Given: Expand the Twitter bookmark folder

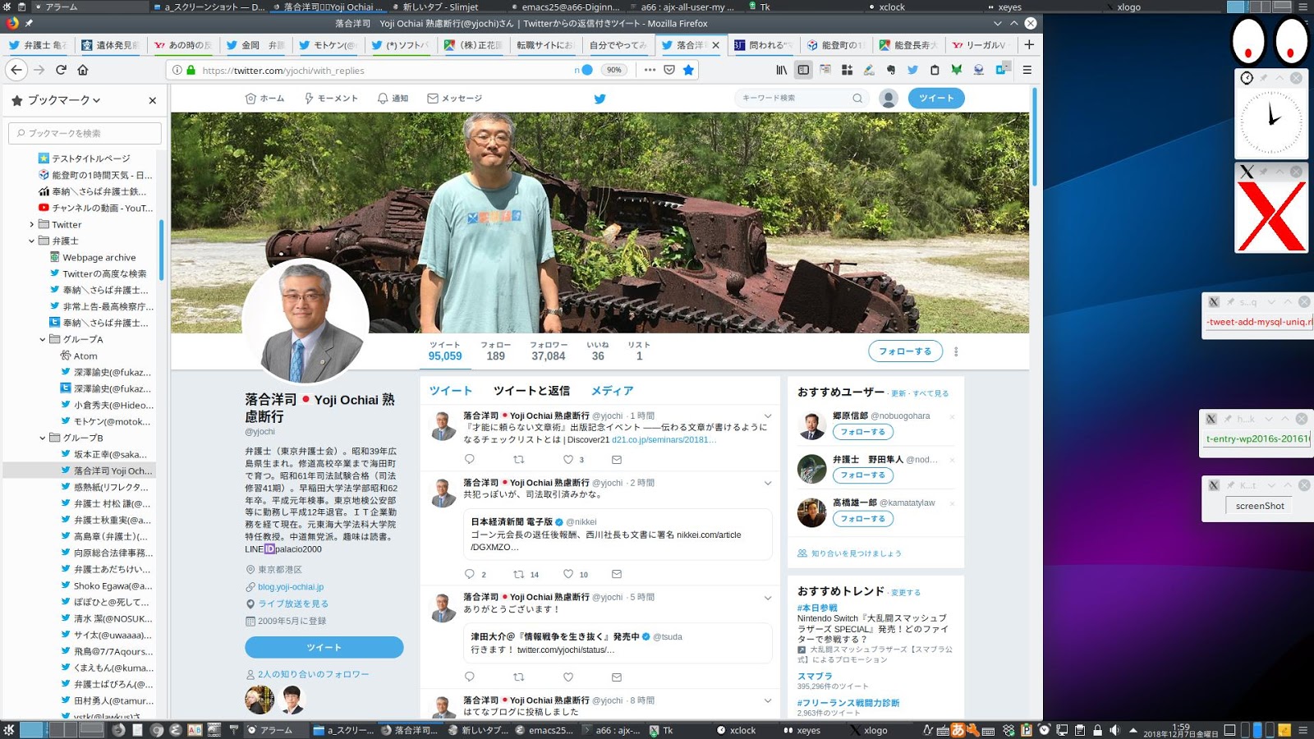Looking at the screenshot, I should pyautogui.click(x=32, y=224).
